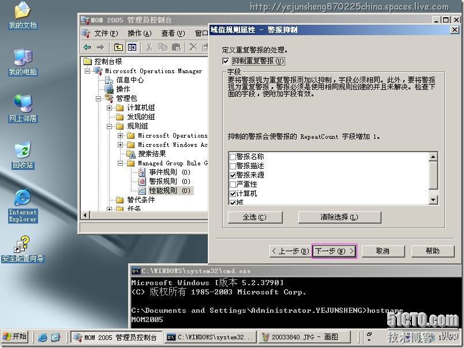Image resolution: width=464 pixels, height=348 pixels.
Task: Expand Microsoft Windows Ac rule group node
Action: coord(120,145)
